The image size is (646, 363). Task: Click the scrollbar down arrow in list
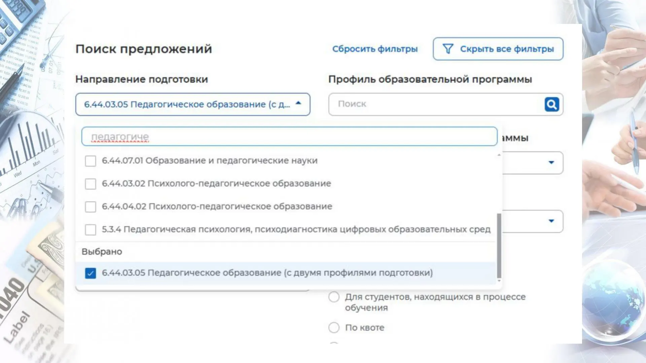499,281
